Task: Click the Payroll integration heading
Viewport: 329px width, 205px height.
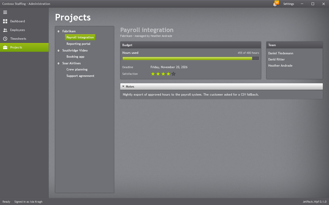Action: (147, 30)
